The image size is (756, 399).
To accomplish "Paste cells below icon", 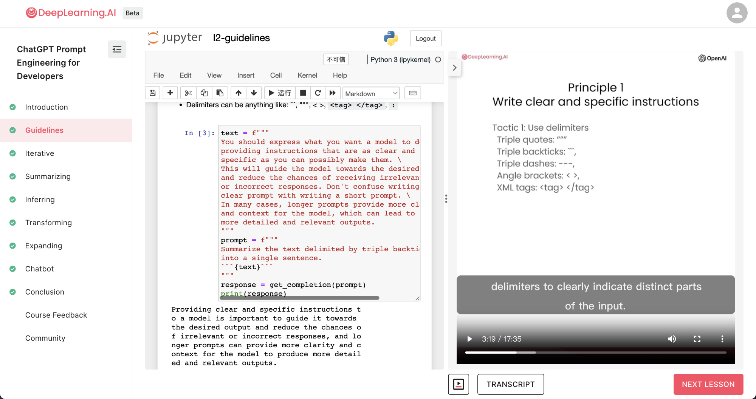I will click(220, 93).
